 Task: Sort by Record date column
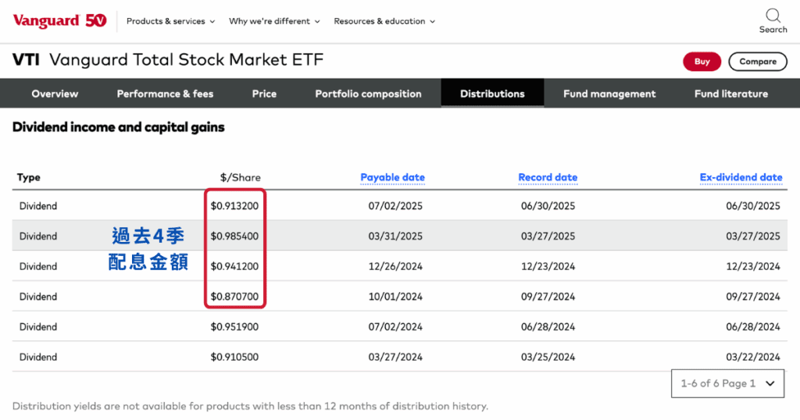coord(548,177)
